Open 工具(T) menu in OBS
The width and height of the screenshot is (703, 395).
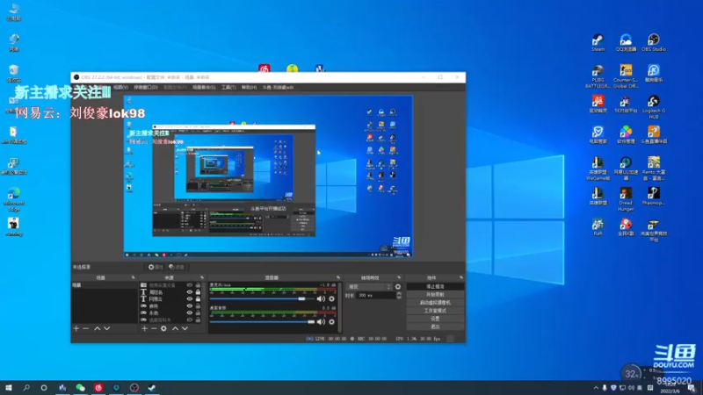click(228, 87)
